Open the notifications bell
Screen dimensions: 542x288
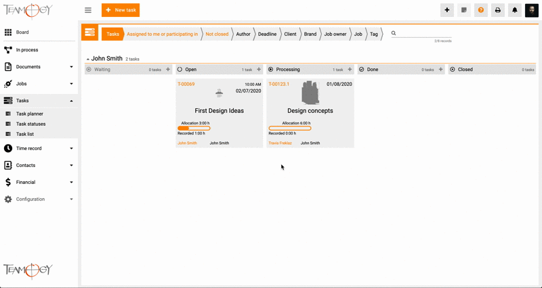[x=514, y=10]
